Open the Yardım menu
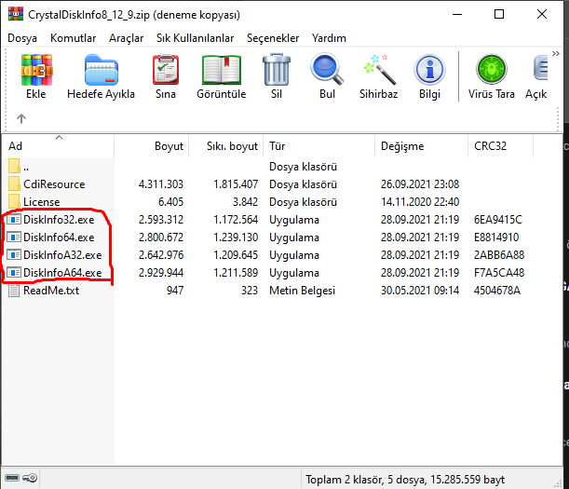The image size is (569, 489). click(329, 38)
